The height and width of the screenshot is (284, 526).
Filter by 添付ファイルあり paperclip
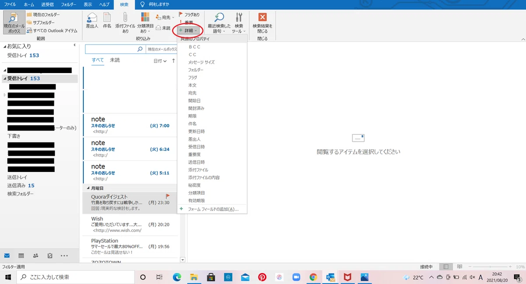tap(125, 23)
